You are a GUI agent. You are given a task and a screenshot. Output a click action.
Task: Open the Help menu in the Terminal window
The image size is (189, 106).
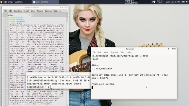129,52
